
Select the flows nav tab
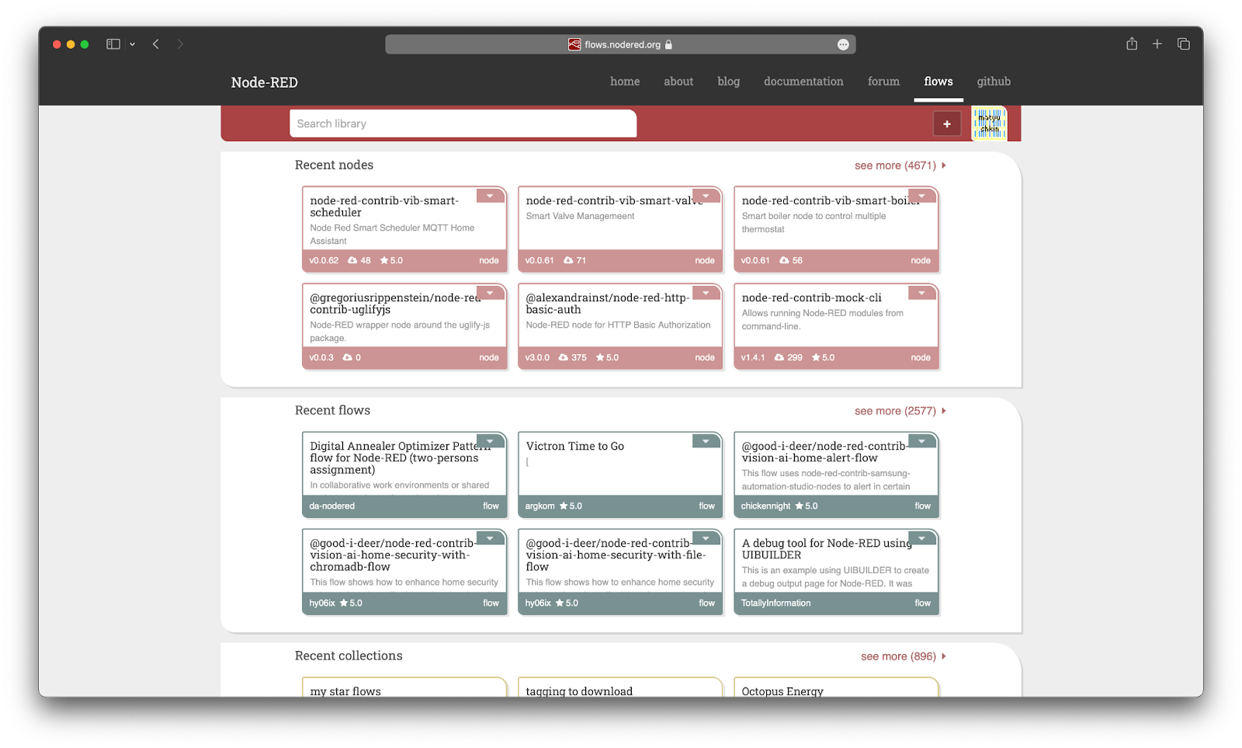click(x=938, y=82)
